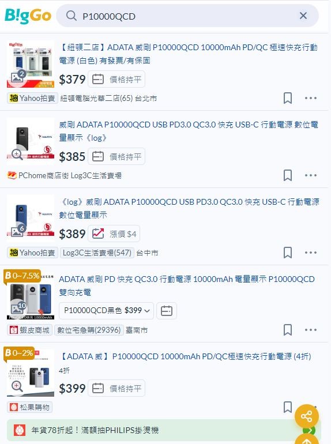Expand the P10000QCD黑色 $399 variant dropdown
This screenshot has height=444, width=331.
click(x=107, y=311)
